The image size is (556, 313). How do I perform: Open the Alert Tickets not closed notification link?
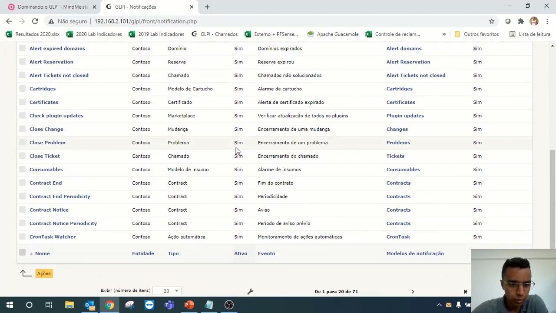pyautogui.click(x=59, y=75)
